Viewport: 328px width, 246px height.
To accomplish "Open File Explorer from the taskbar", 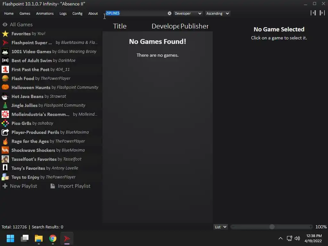I will [39, 238].
